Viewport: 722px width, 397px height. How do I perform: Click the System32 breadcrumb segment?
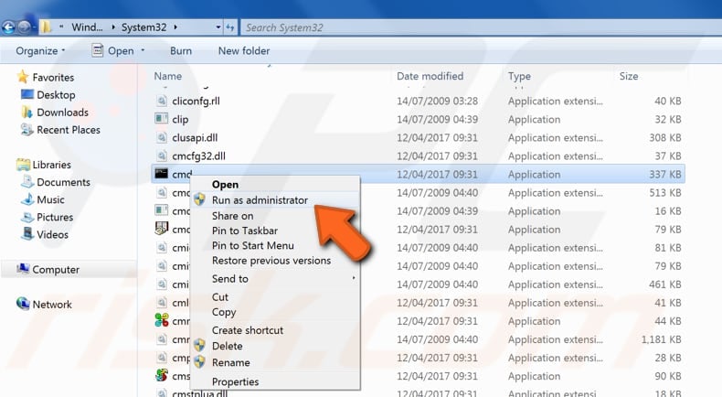pyautogui.click(x=143, y=27)
